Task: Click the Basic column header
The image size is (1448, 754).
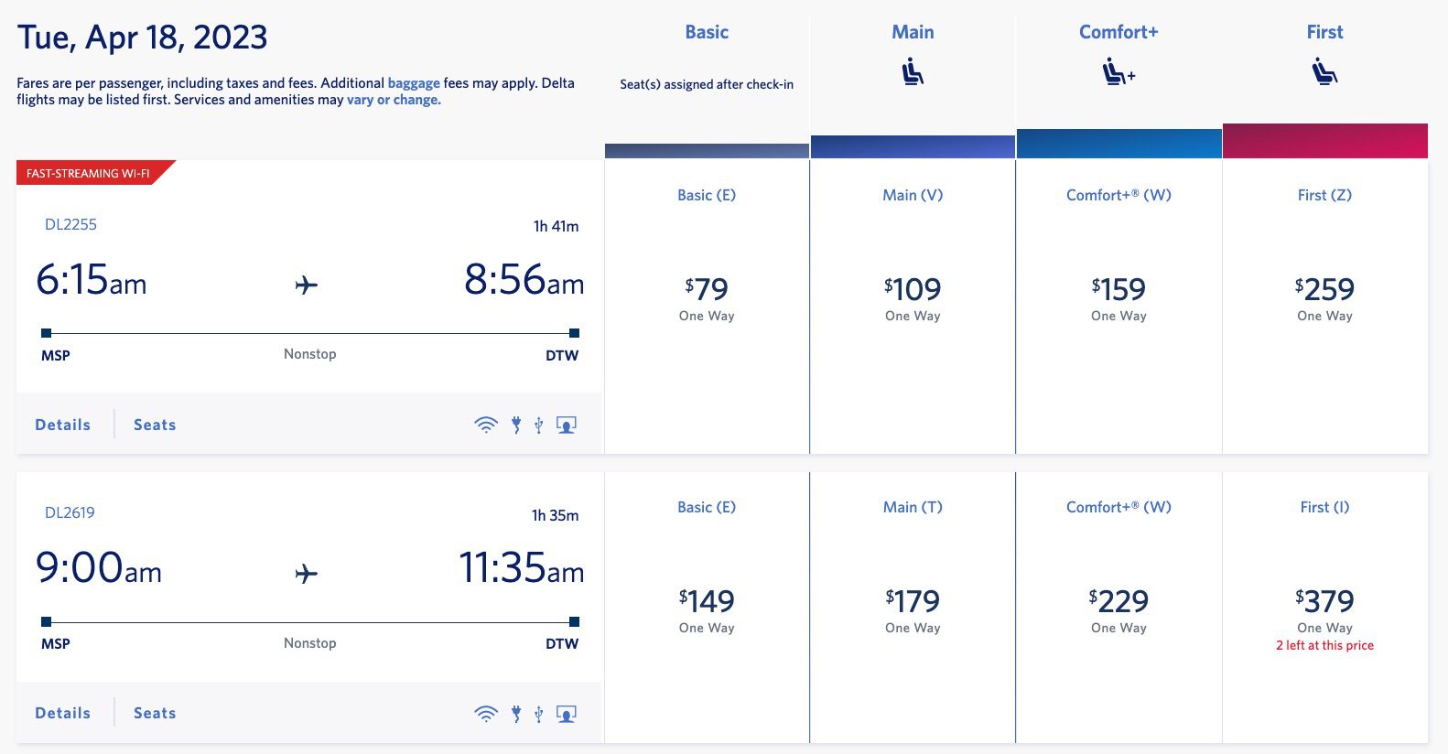Action: 706,32
